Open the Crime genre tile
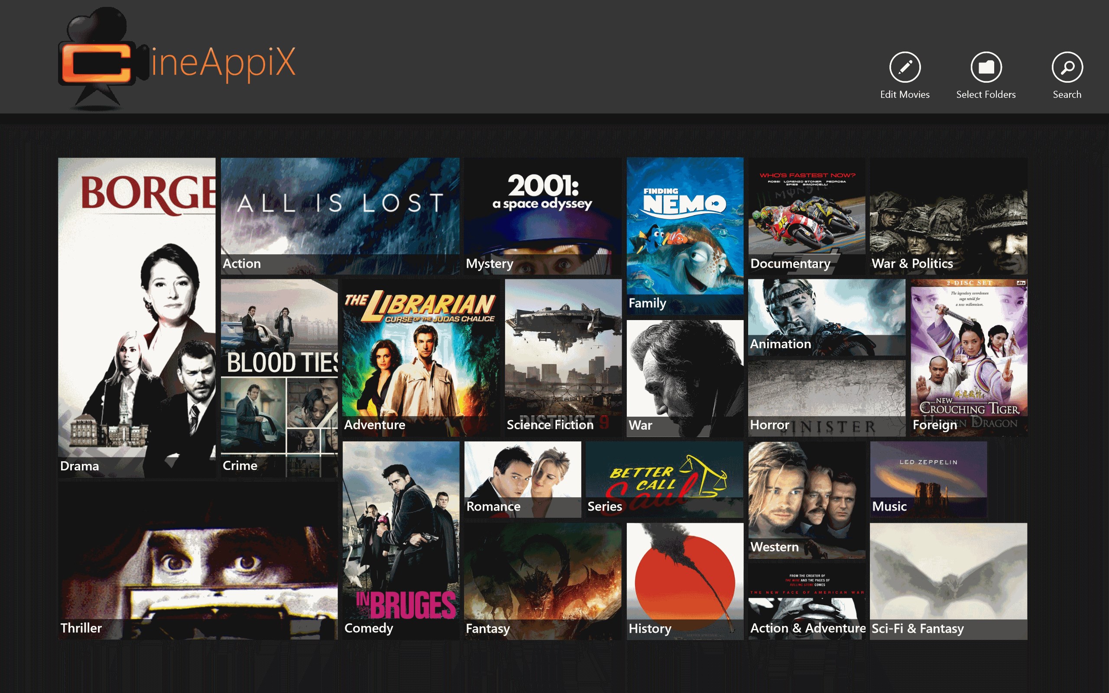 click(x=279, y=378)
